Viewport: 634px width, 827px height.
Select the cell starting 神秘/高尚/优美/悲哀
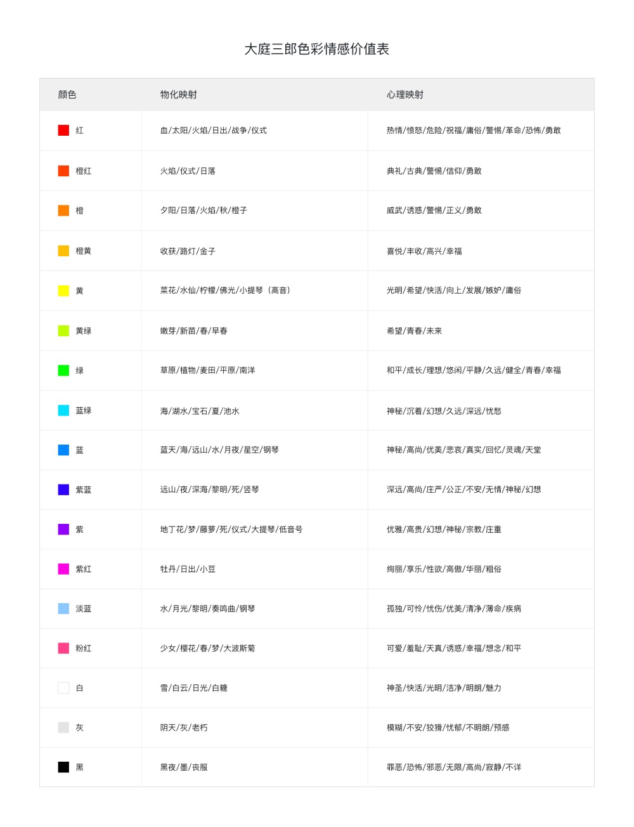481,450
